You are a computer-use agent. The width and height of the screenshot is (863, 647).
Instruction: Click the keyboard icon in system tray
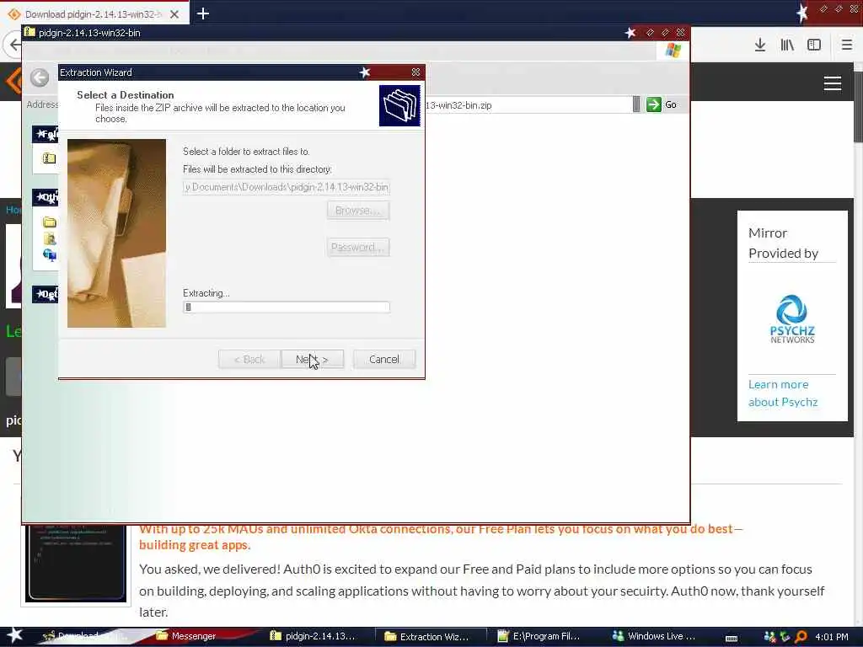click(x=732, y=638)
